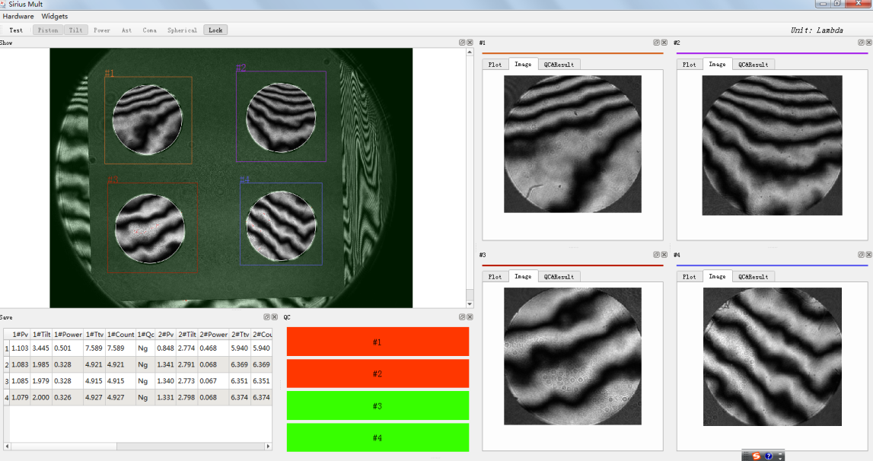Undock the #2 panel with its float icon
The width and height of the screenshot is (873, 461).
pyautogui.click(x=861, y=43)
